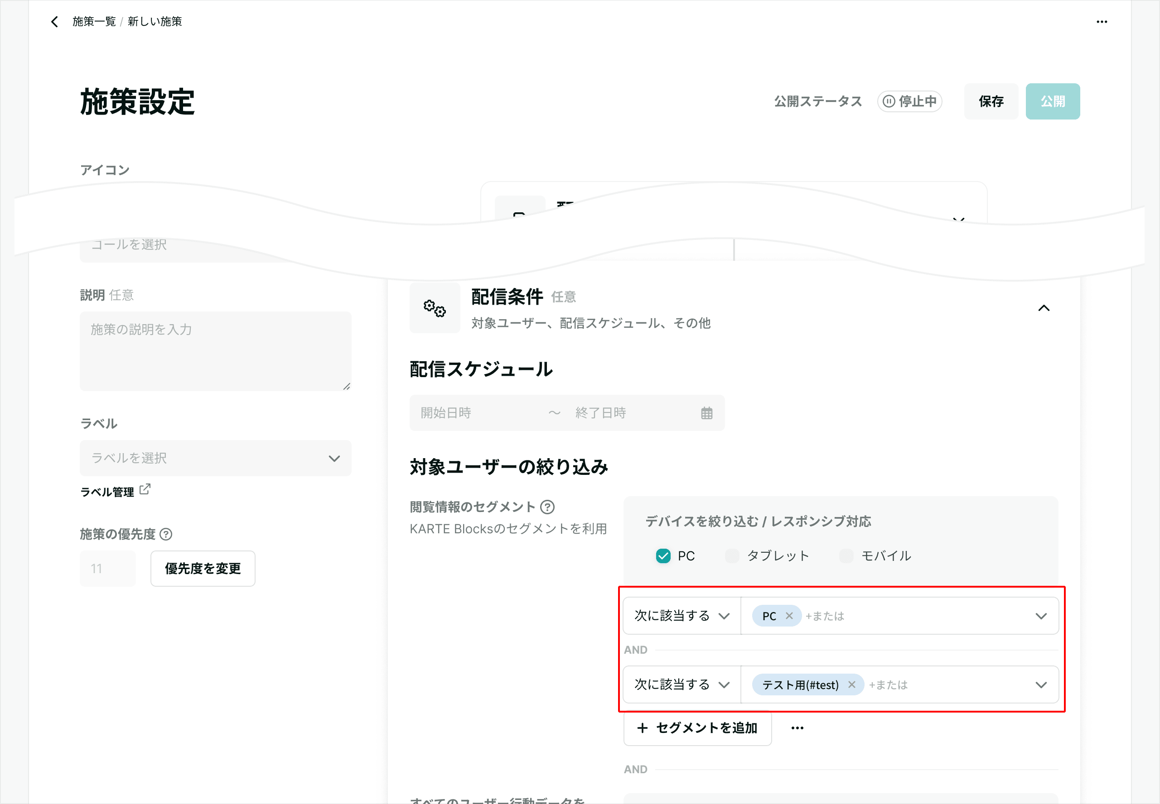Click the 停止中 status badge
Viewport: 1160px width, 804px height.
tap(909, 101)
